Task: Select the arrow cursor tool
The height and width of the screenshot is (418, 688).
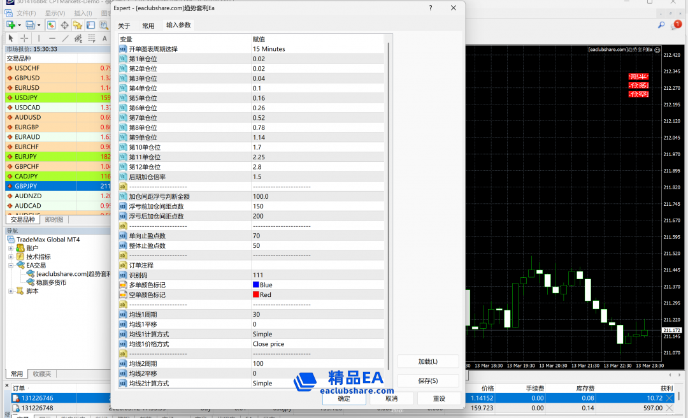Action: pyautogui.click(x=11, y=38)
